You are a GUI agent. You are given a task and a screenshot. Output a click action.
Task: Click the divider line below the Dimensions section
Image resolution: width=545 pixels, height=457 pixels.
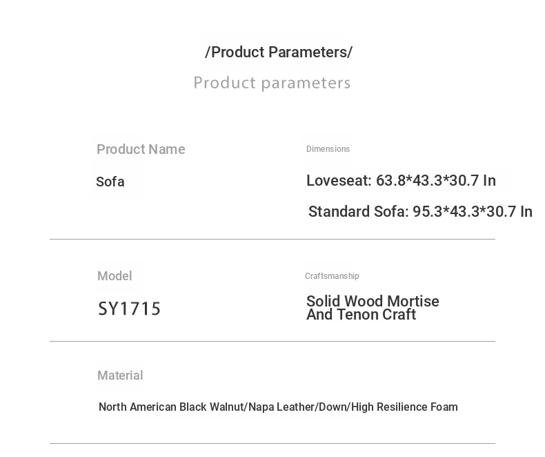pyautogui.click(x=272, y=240)
